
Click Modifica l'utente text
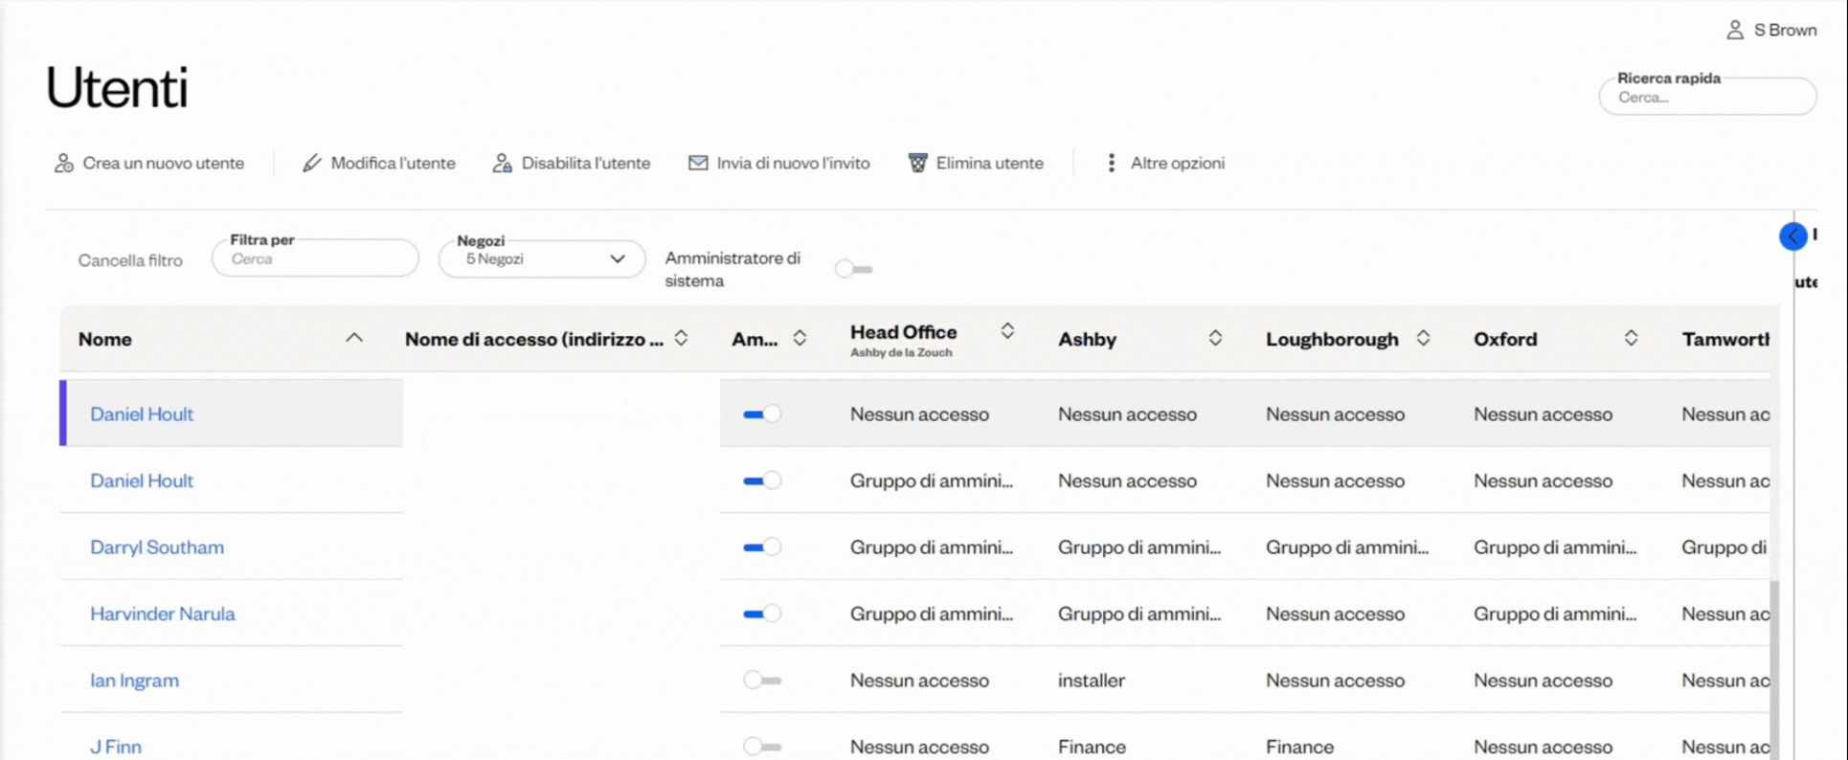pyautogui.click(x=393, y=164)
